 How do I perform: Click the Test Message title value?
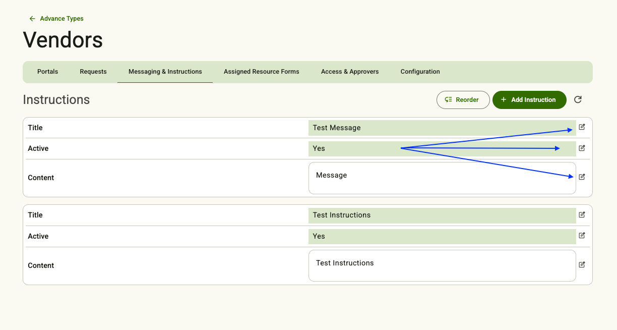[x=442, y=128]
